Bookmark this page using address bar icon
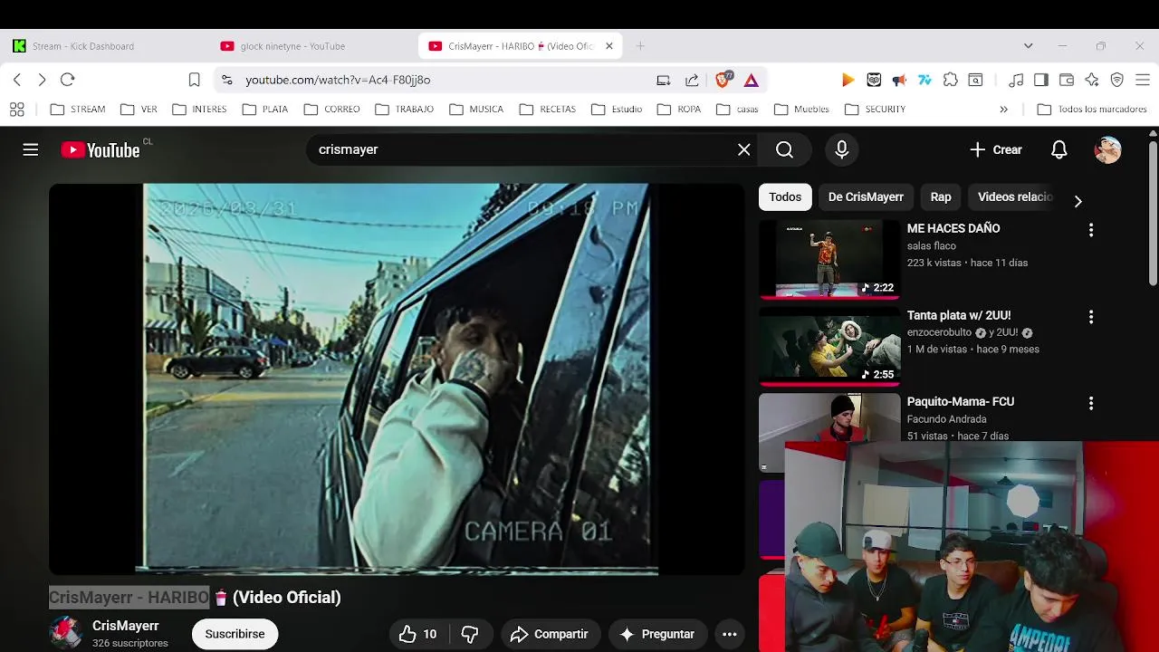 [x=194, y=80]
